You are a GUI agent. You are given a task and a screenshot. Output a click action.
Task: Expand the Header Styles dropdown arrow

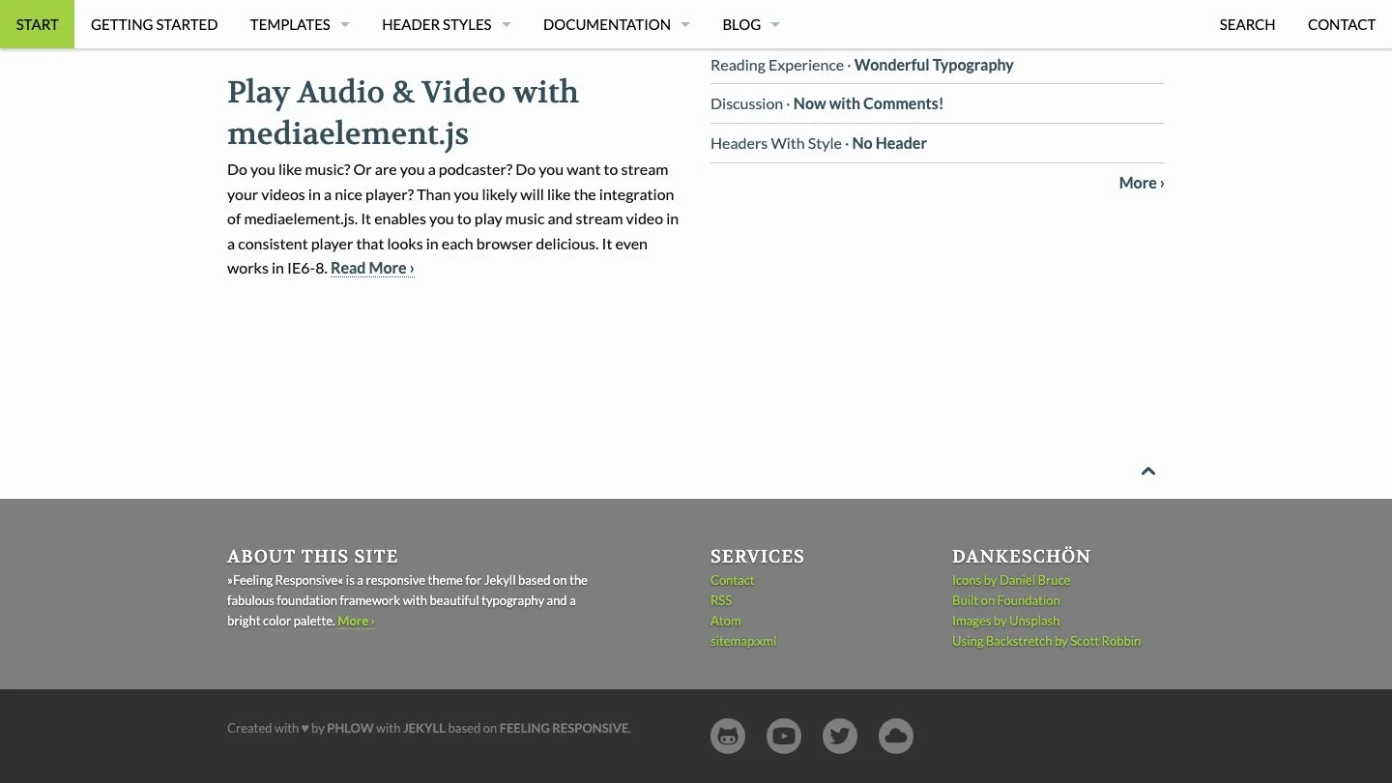pyautogui.click(x=506, y=24)
